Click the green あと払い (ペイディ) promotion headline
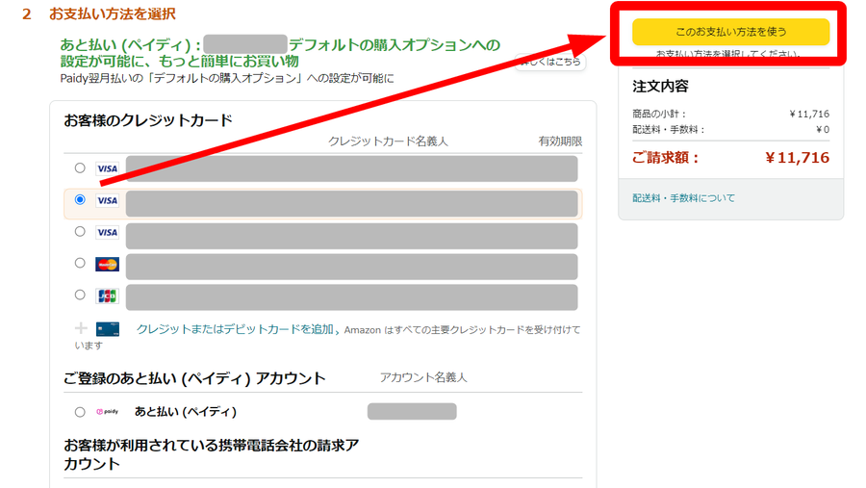866x488 pixels. pyautogui.click(x=280, y=53)
